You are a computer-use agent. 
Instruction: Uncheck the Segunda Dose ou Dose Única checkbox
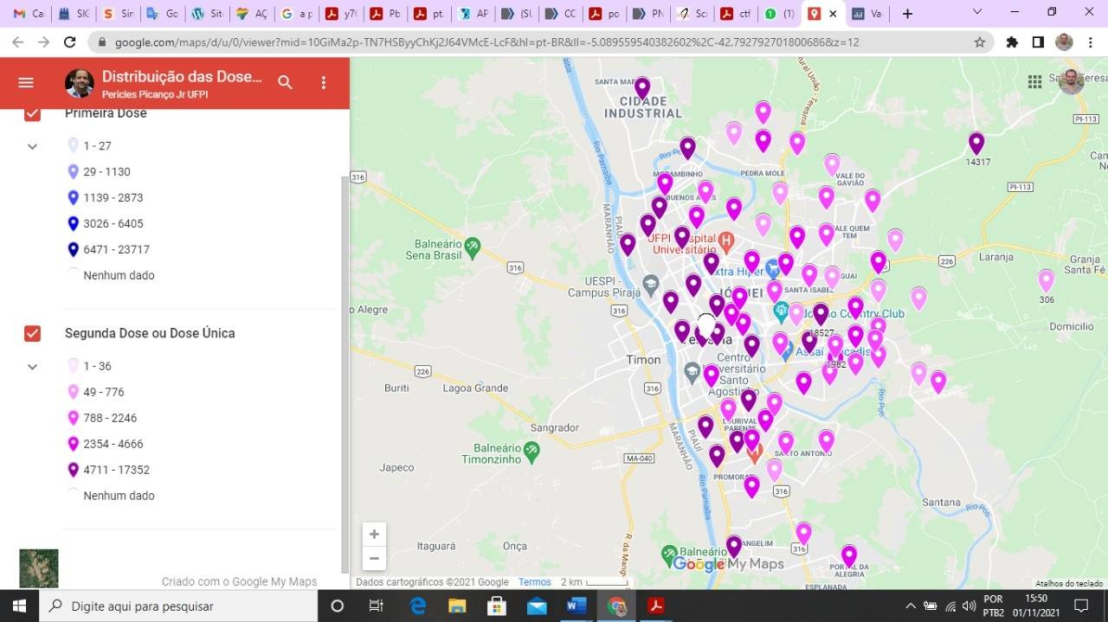pos(32,333)
